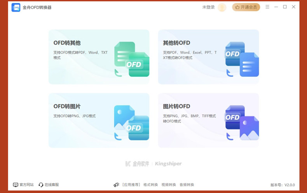307x193 pixels.
Task: Close the converter window
Action: 293,7
